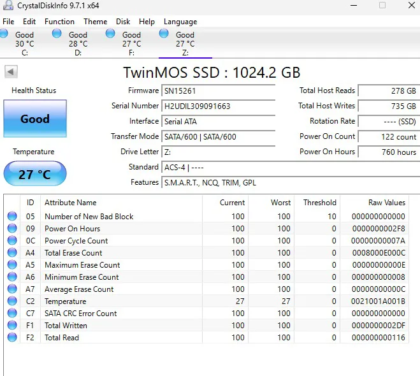Open the File menu
The image size is (420, 376).
[8, 22]
